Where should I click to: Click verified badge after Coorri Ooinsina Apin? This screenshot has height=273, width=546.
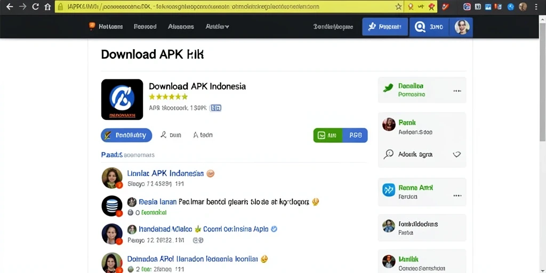click(x=274, y=229)
